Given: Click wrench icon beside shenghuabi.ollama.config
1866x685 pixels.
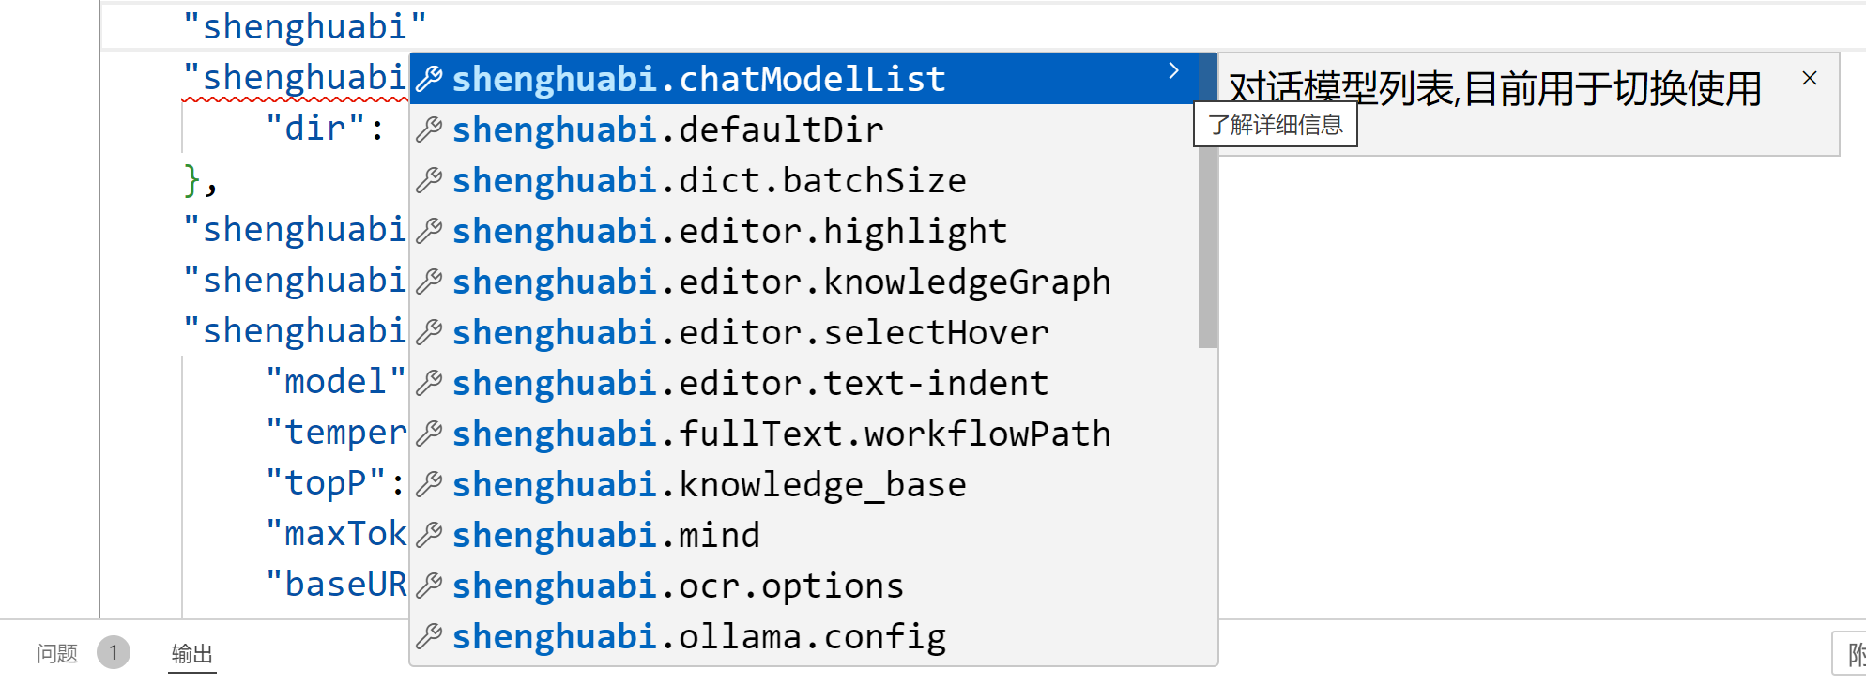Looking at the screenshot, I should coord(429,636).
